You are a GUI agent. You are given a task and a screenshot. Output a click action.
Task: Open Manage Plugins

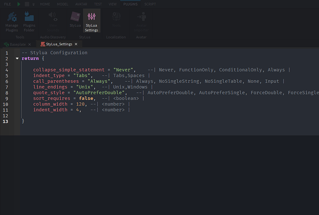12,22
